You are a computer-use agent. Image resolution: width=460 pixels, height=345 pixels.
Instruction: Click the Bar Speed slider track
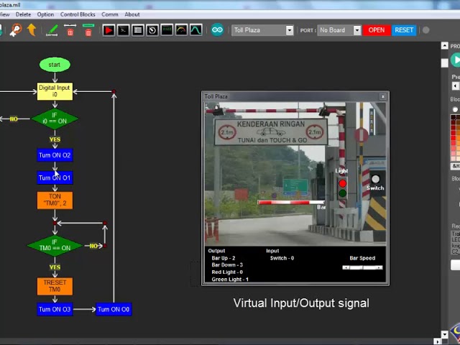[362, 267]
